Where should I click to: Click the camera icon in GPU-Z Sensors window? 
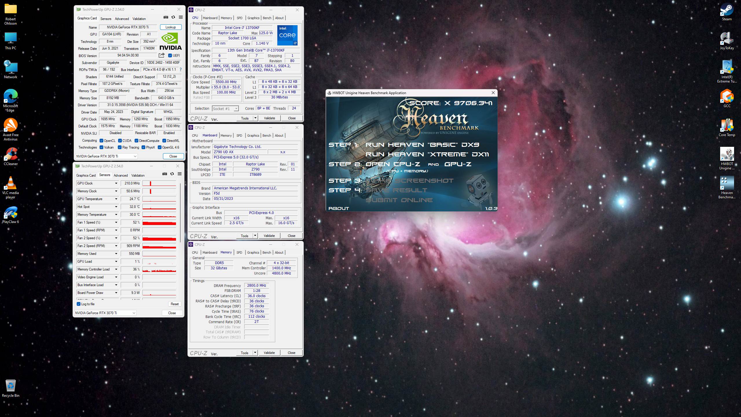[164, 174]
